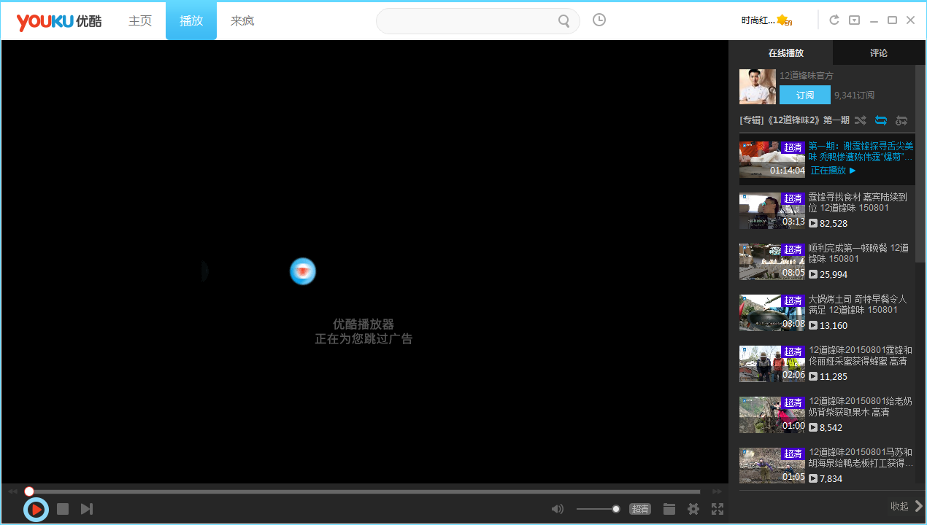Switch to mini-window mode icon

tap(854, 20)
